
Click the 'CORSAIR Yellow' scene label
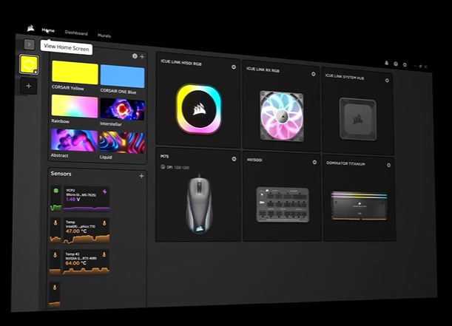click(68, 87)
